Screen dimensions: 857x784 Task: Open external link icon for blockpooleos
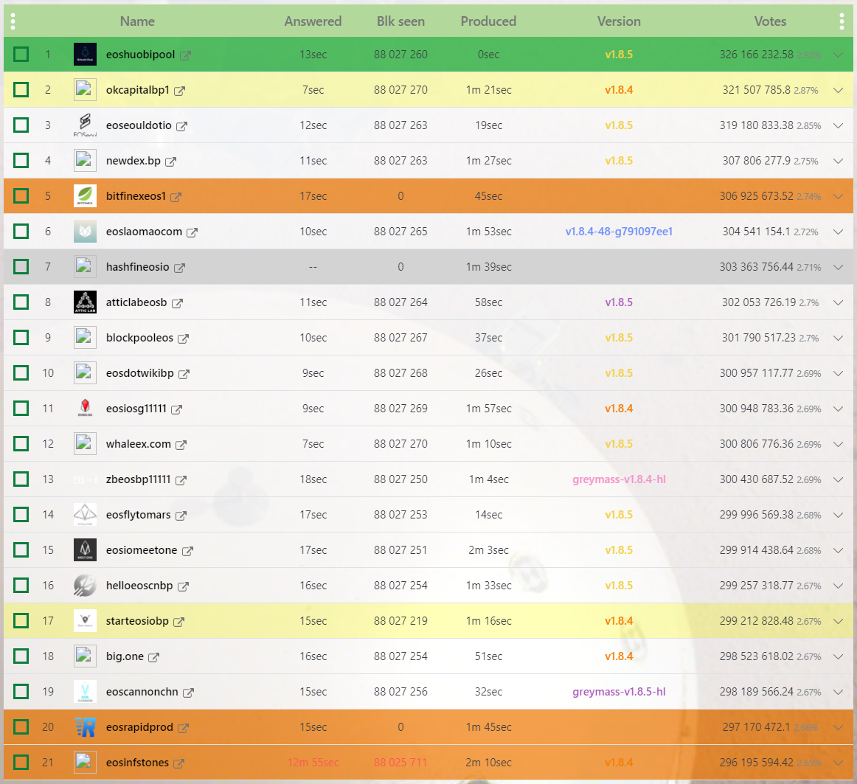click(183, 339)
